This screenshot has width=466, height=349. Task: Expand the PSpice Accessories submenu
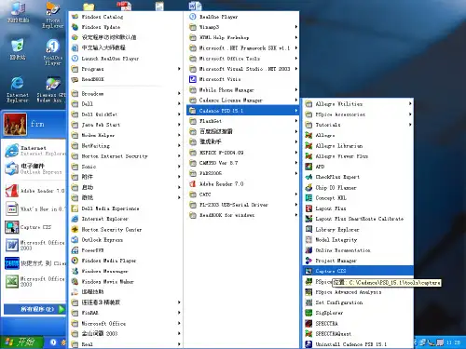[358, 114]
